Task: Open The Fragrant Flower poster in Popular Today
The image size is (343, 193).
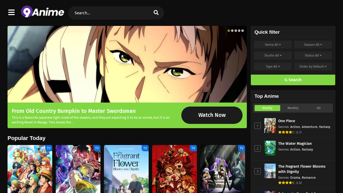Action: pyautogui.click(x=126, y=169)
